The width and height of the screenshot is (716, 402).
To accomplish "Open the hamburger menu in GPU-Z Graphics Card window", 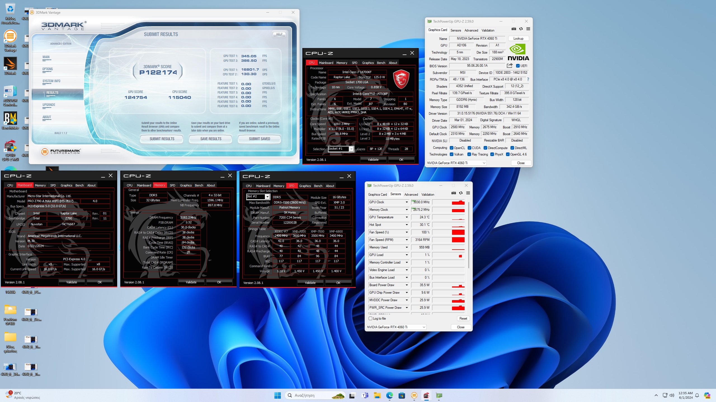I will click(x=528, y=29).
